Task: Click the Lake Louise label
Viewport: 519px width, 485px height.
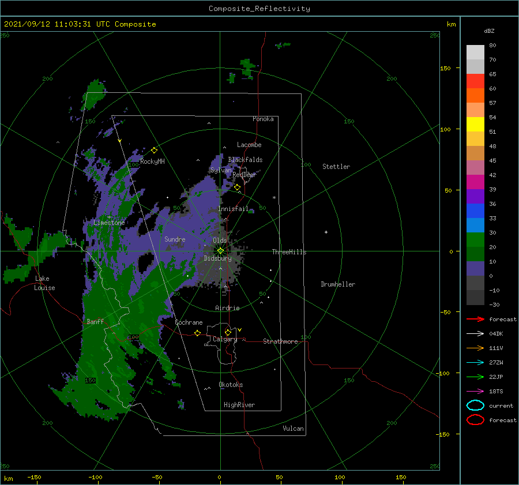Action: tap(45, 283)
